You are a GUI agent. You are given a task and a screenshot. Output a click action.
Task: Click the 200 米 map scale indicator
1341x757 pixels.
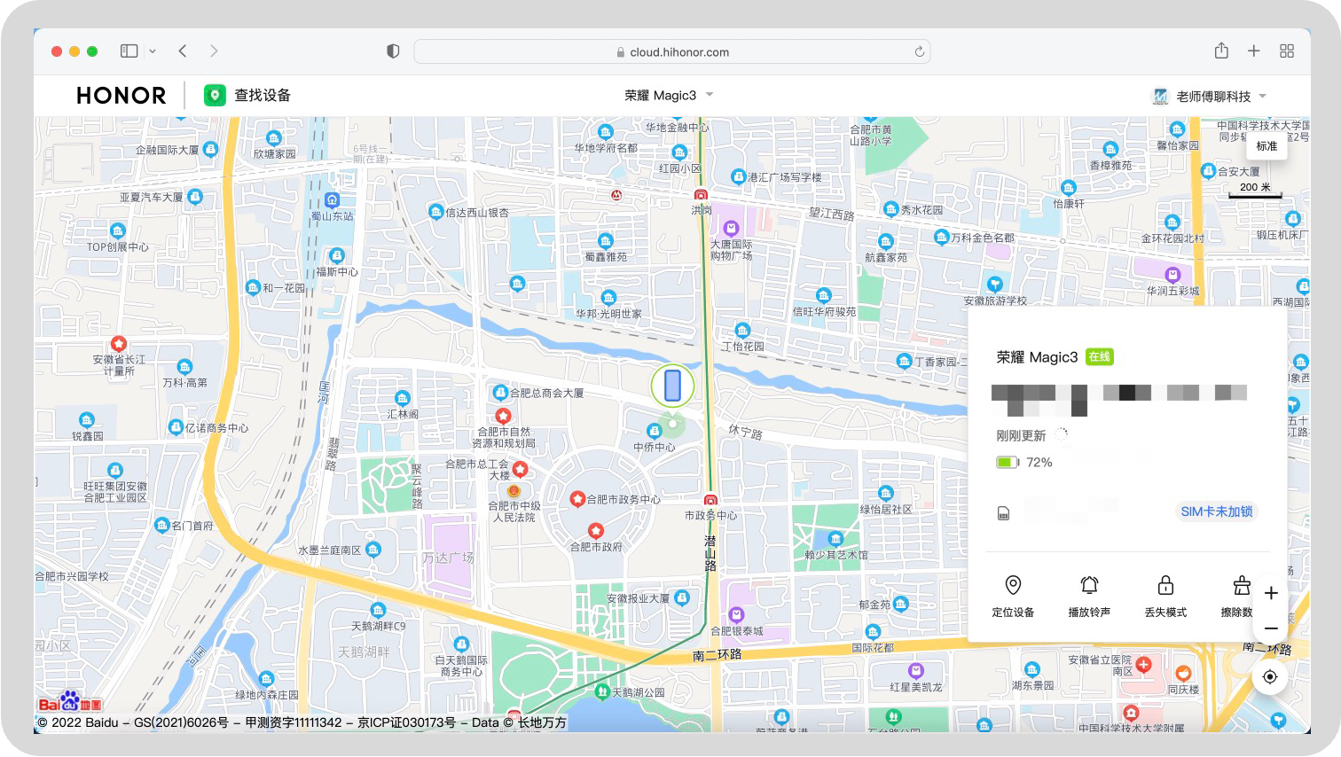pyautogui.click(x=1255, y=189)
